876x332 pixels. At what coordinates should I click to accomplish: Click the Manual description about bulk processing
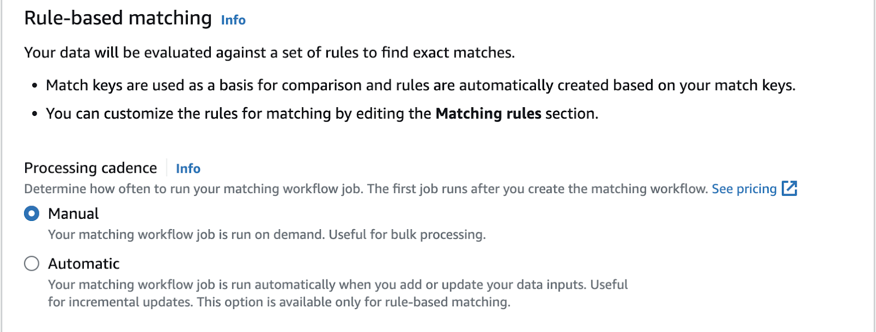pos(267,235)
